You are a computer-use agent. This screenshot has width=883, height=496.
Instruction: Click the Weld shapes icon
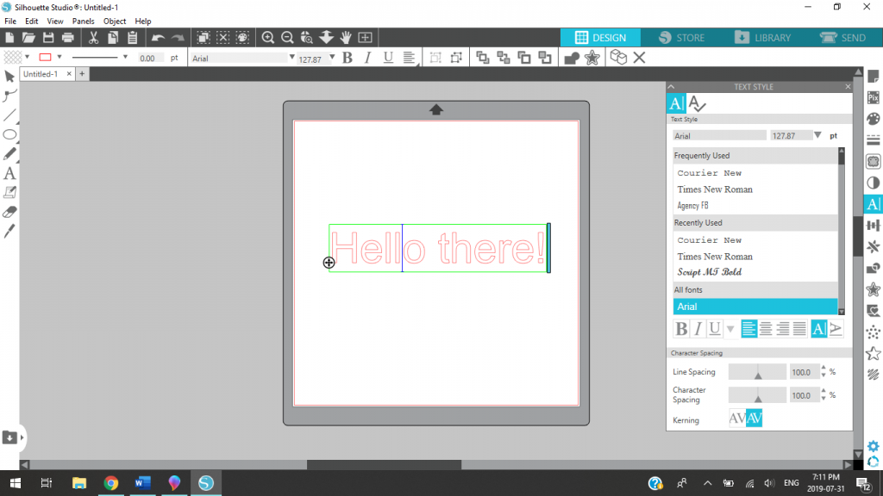click(572, 58)
